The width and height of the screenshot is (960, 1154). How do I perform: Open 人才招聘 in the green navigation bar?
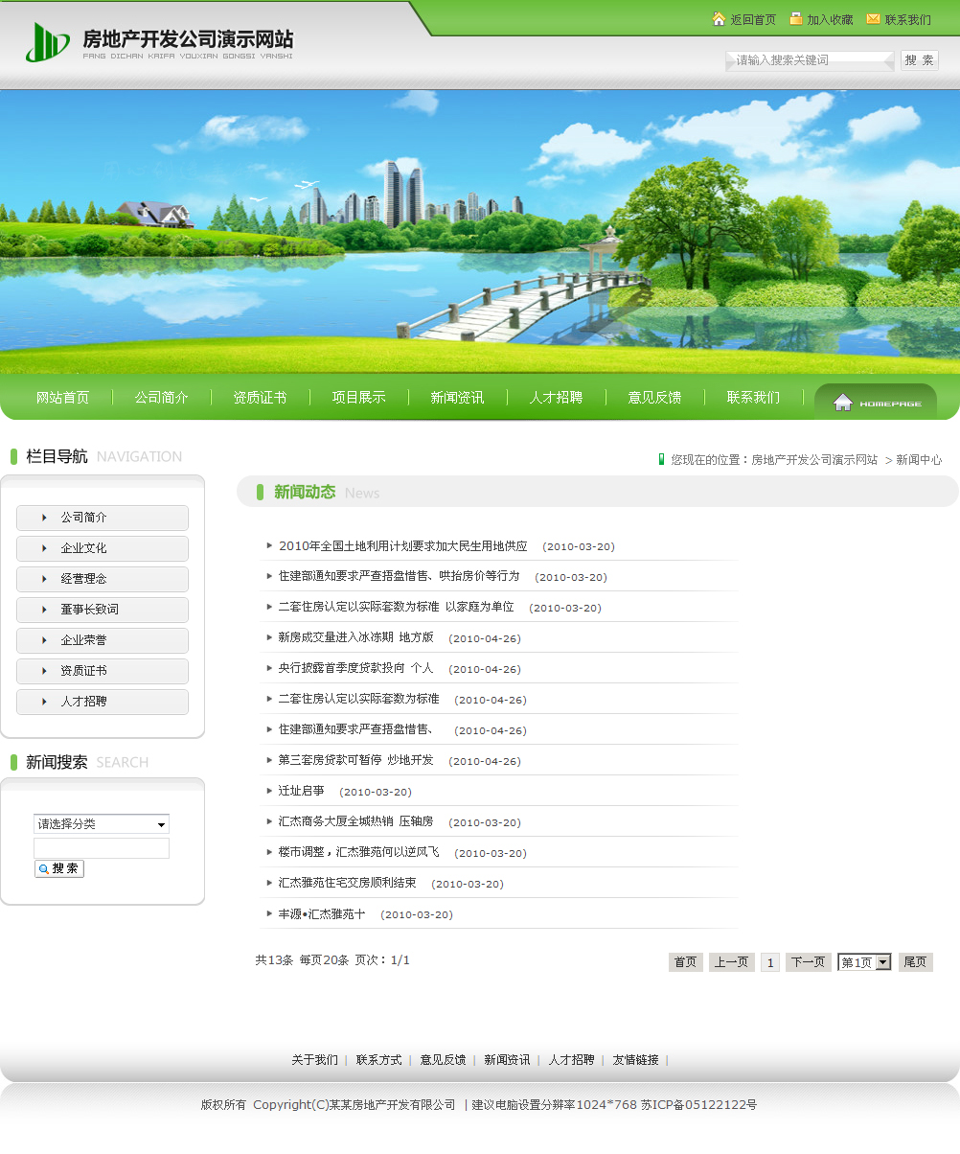(x=556, y=398)
